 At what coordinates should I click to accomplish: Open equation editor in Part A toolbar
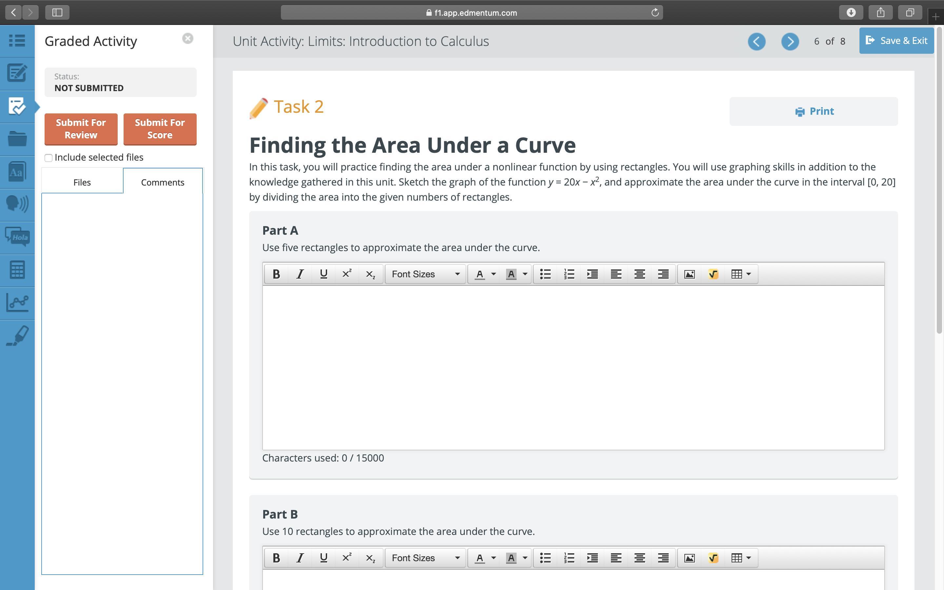713,274
